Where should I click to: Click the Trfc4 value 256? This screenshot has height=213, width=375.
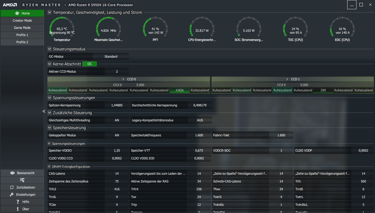(x=199, y=189)
